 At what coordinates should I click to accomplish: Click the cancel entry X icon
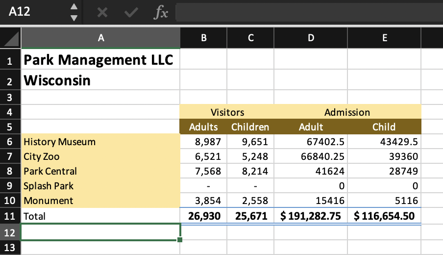tap(102, 12)
